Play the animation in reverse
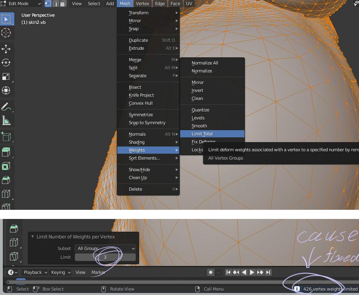Image resolution: width=359 pixels, height=295 pixels. pyautogui.click(x=244, y=272)
